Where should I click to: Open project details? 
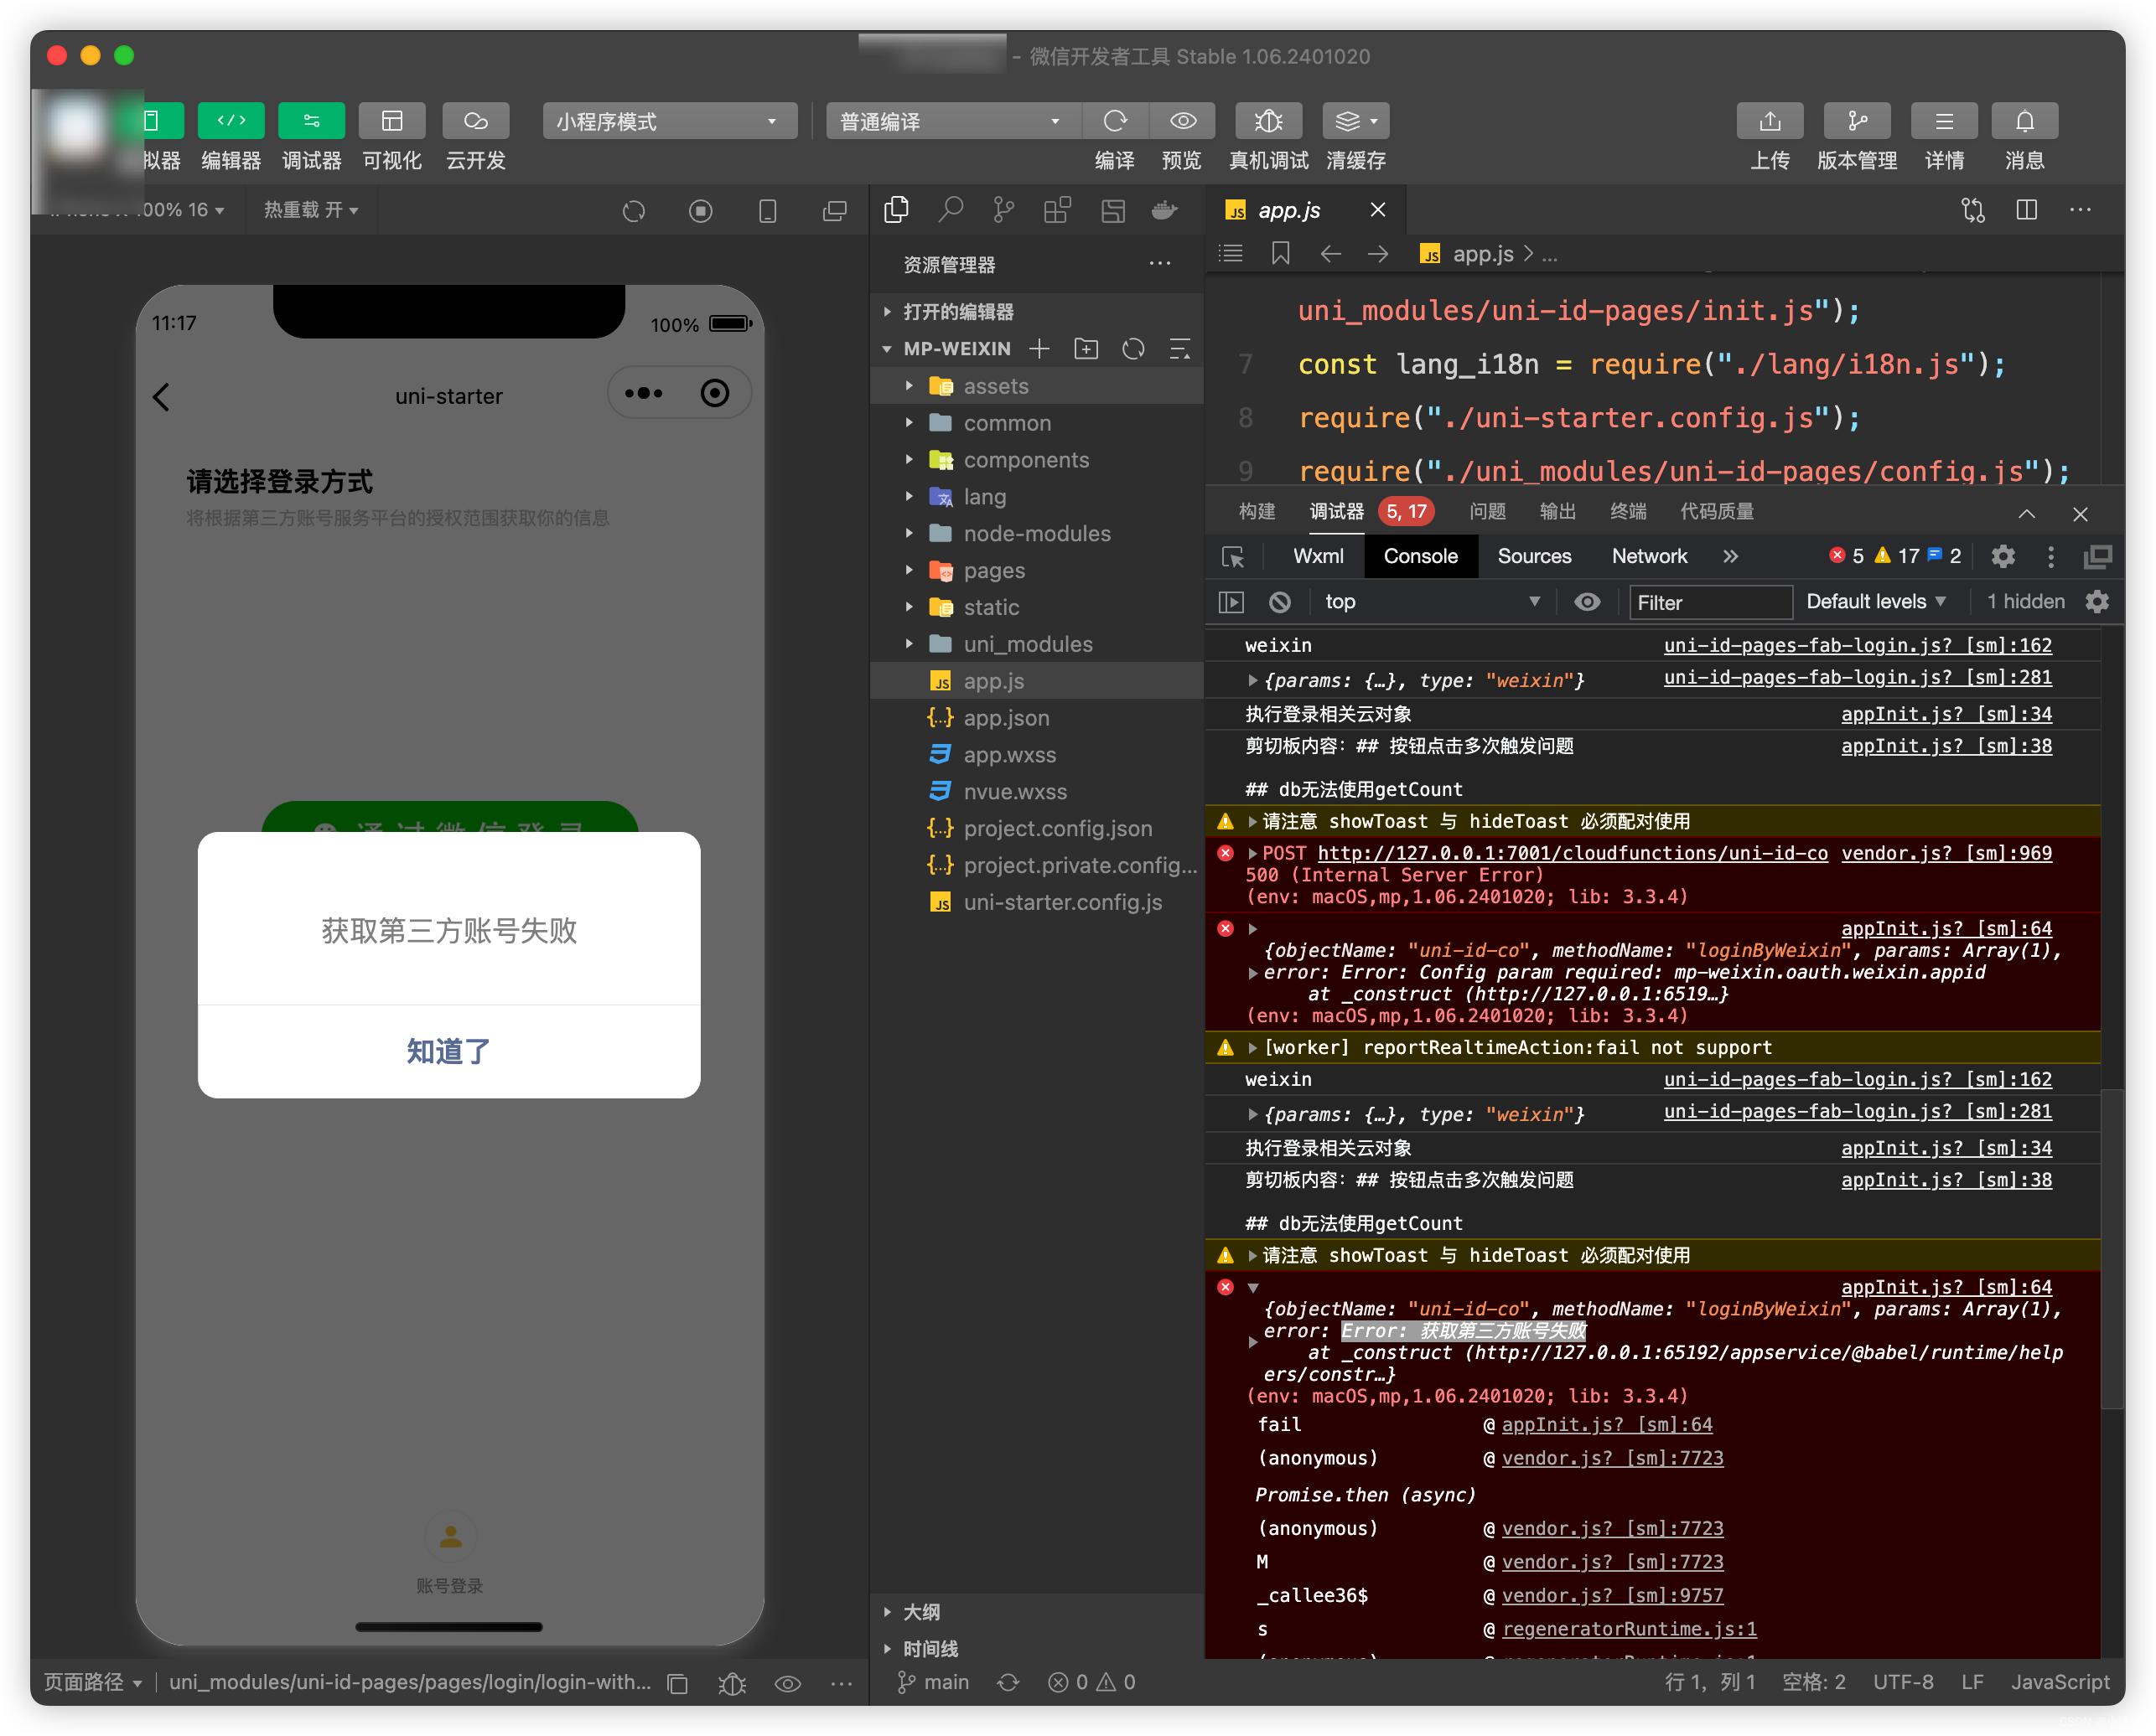1944,121
